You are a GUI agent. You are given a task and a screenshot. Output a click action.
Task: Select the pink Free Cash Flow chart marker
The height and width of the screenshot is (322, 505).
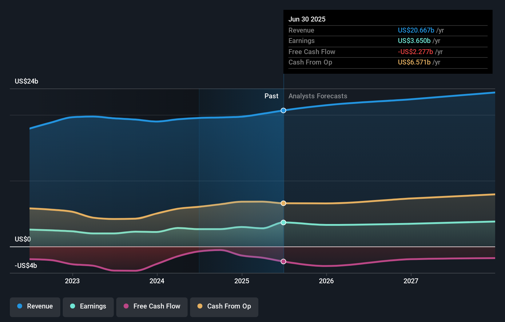(x=283, y=261)
